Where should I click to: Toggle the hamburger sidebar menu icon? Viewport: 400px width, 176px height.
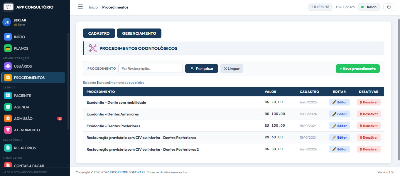(80, 7)
